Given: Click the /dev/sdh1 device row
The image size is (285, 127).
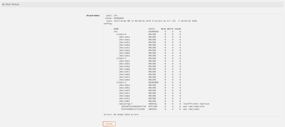Looking at the screenshot, I should pyautogui.click(x=150, y=88).
